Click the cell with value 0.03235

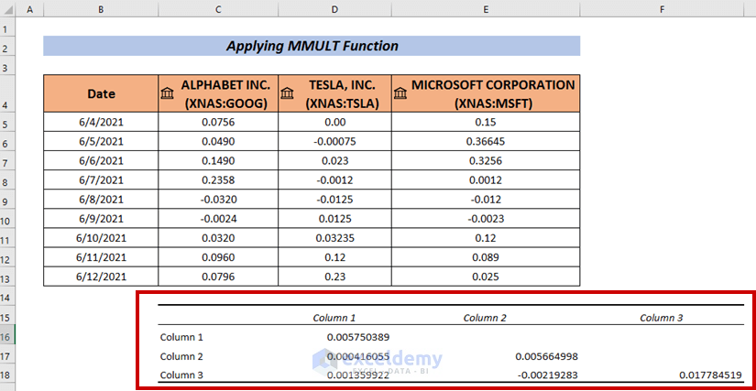[334, 238]
